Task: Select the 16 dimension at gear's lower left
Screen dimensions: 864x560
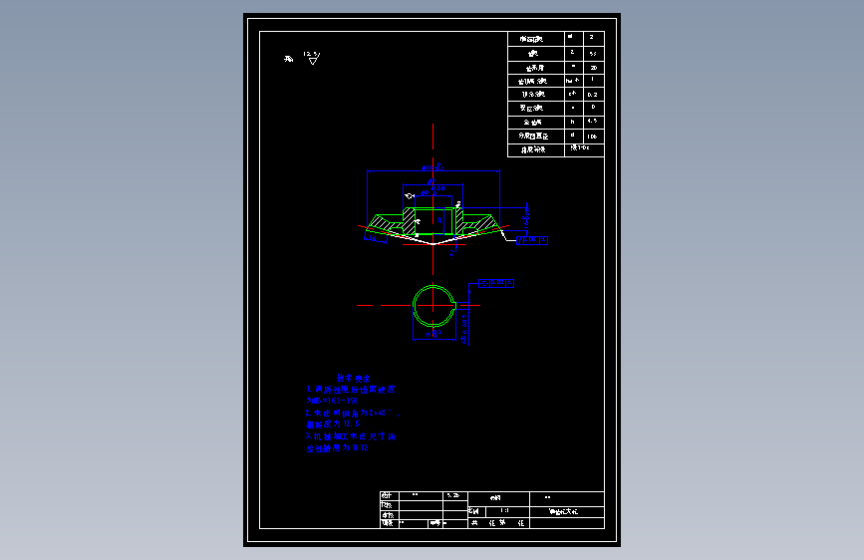Action: (x=376, y=237)
